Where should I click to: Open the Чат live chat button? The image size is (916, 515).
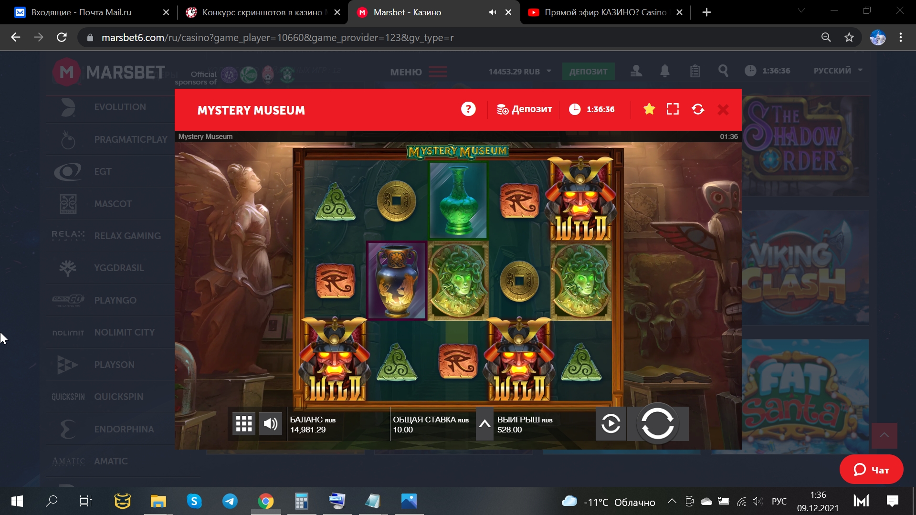tap(871, 470)
